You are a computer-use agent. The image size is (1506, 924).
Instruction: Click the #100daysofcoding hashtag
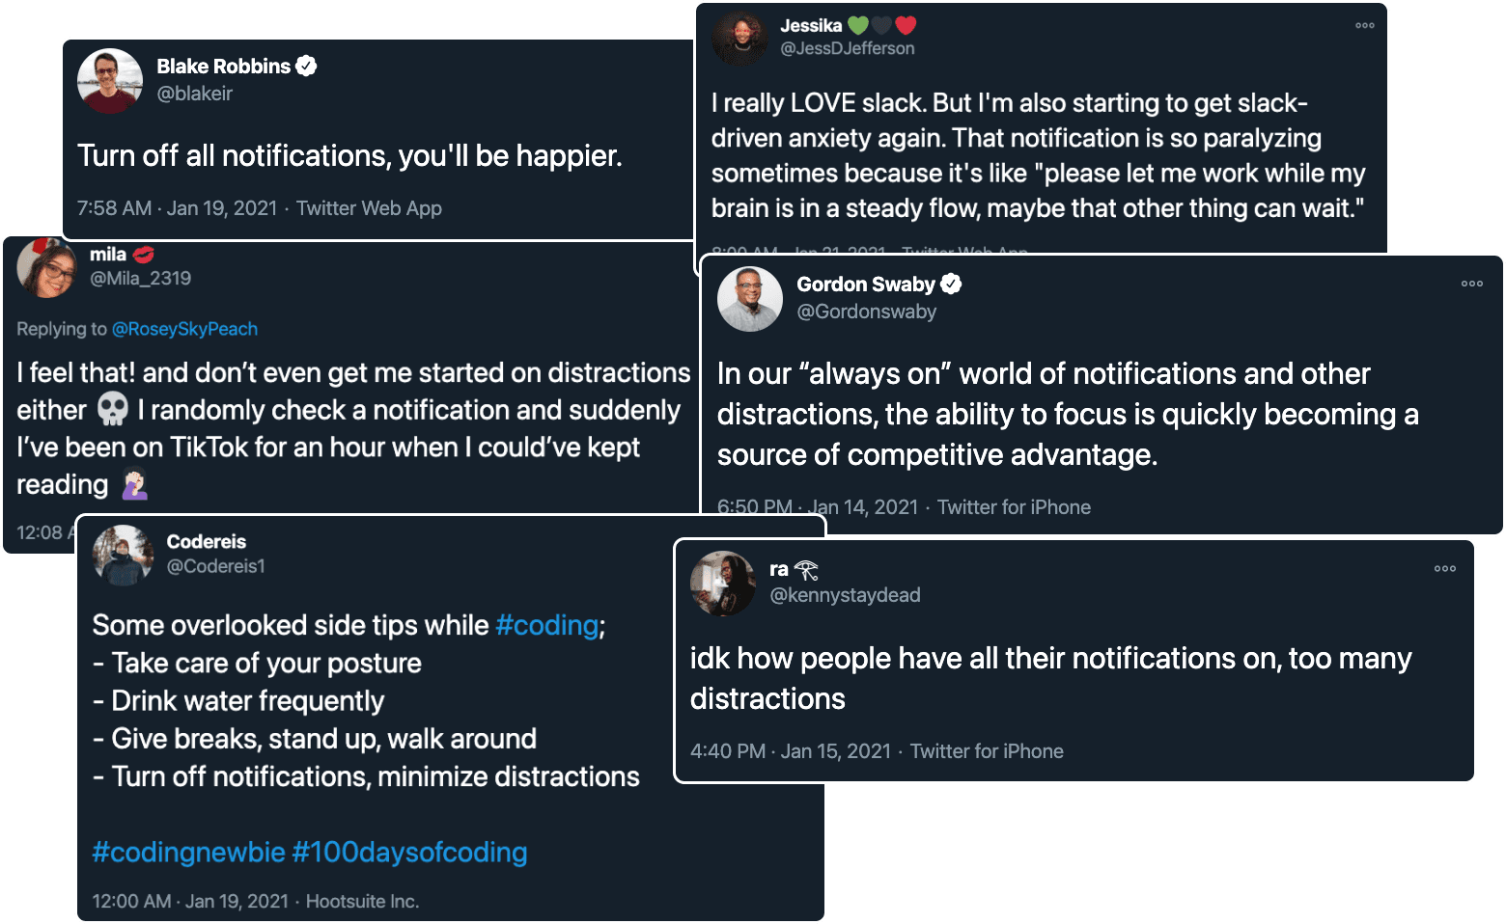tap(409, 853)
